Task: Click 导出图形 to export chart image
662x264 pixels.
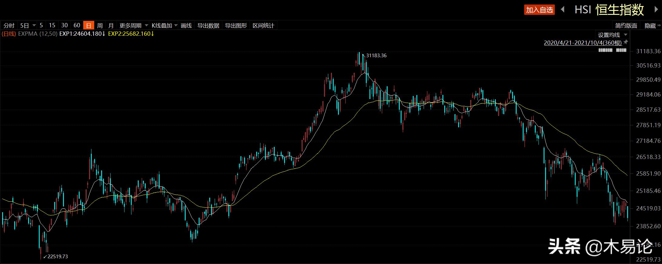Action: [236, 25]
